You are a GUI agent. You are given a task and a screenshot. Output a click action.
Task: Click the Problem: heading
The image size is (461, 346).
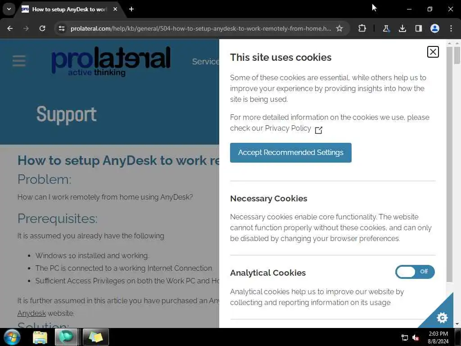(45, 179)
